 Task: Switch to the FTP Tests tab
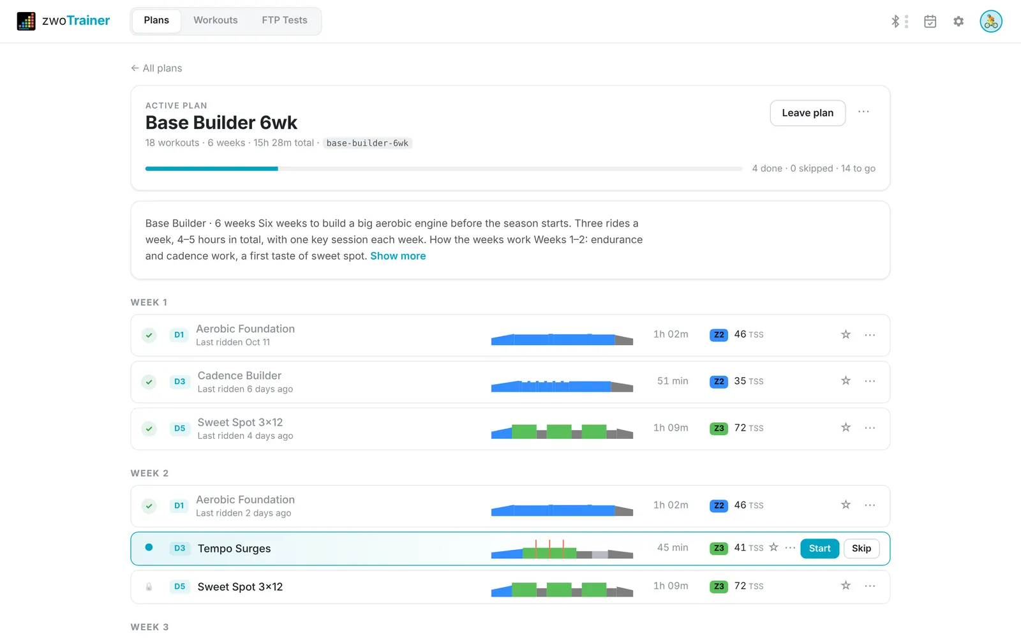pyautogui.click(x=285, y=20)
